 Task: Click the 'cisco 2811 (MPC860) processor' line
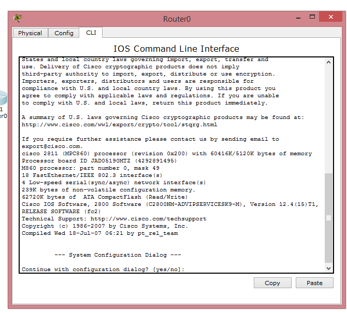pos(167,154)
